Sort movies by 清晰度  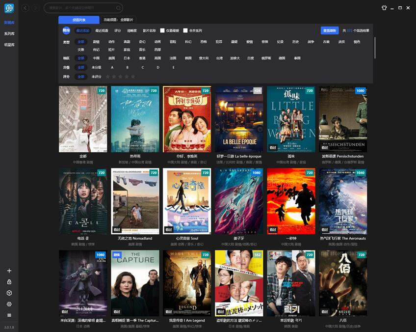pos(132,30)
